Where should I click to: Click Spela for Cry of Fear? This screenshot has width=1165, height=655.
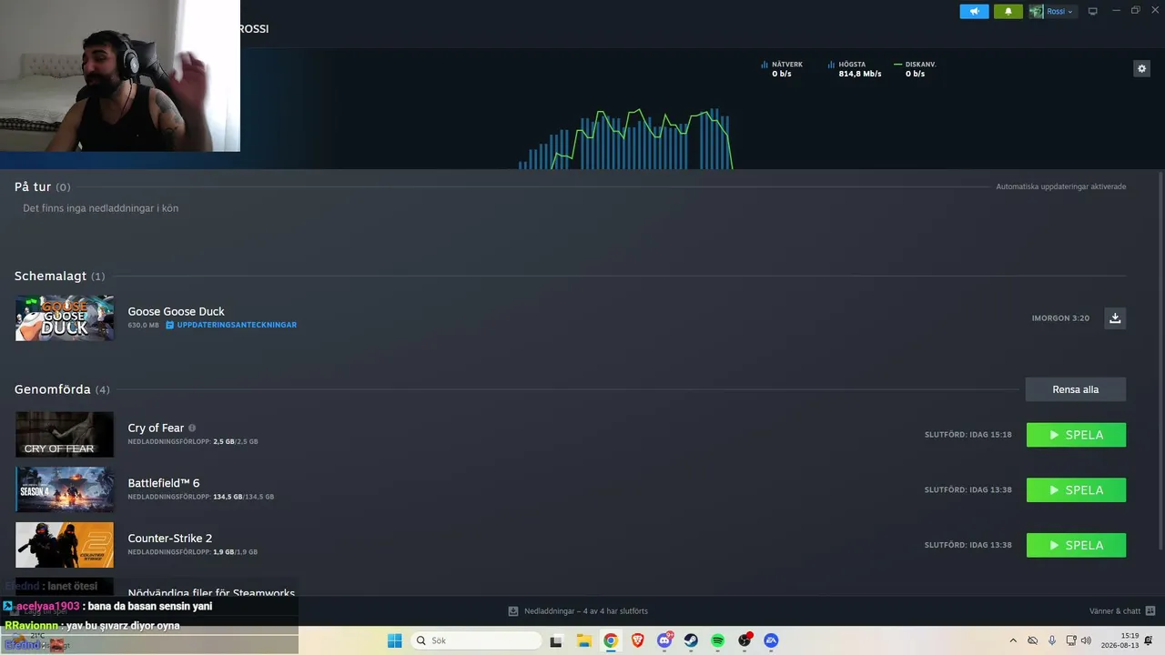coord(1076,435)
